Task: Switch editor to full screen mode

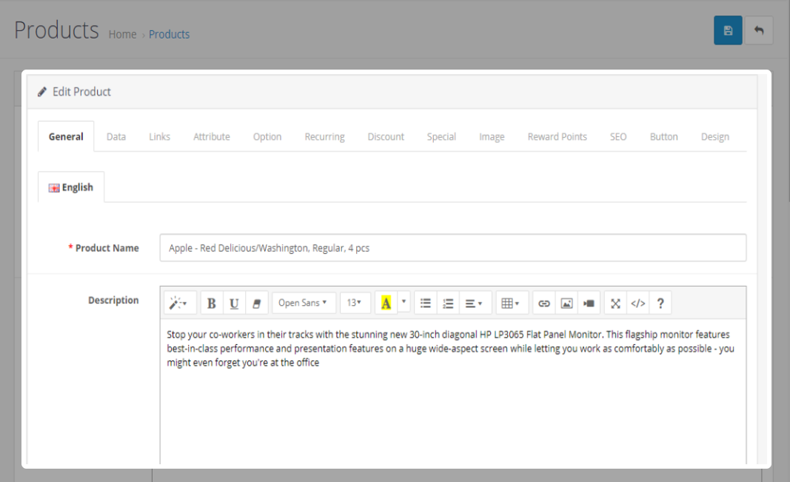Action: (x=615, y=303)
